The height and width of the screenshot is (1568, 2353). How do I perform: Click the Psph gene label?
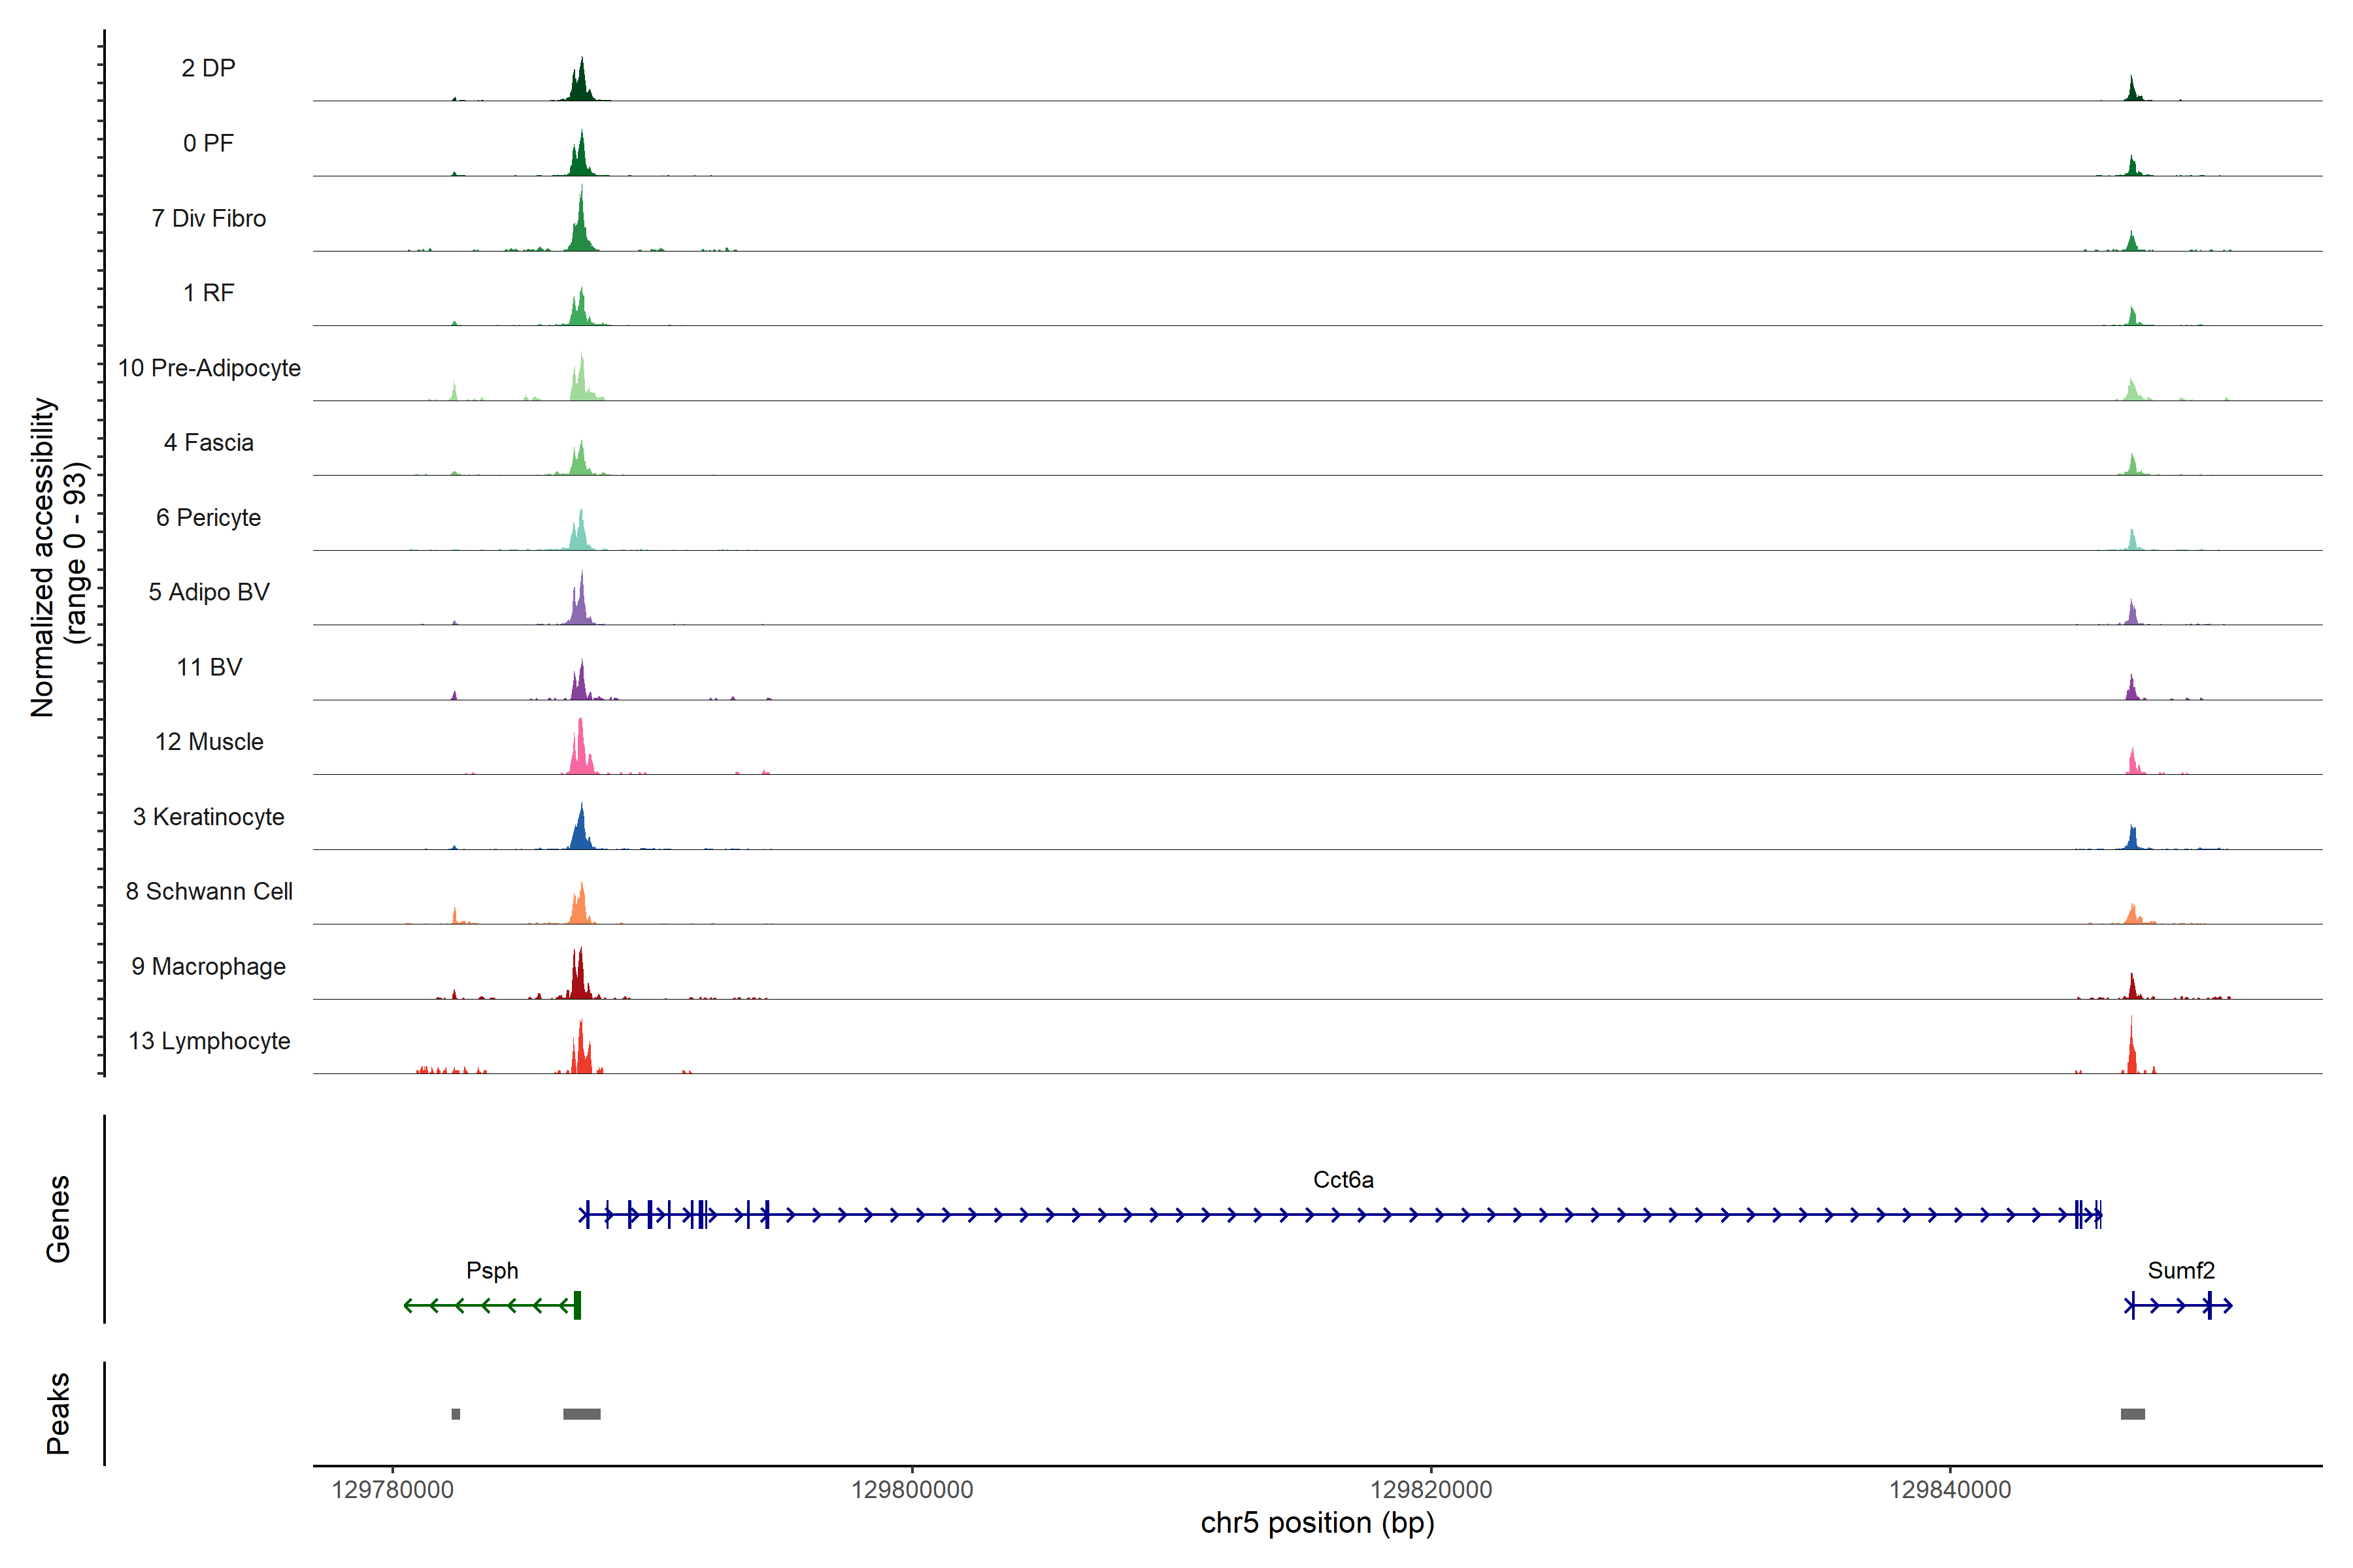[x=492, y=1271]
